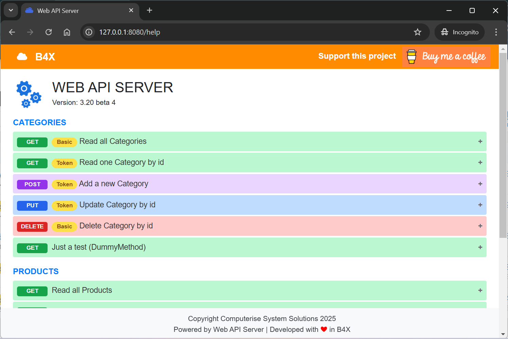The image size is (508, 339).
Task: Click the Support this project text
Action: (x=357, y=56)
